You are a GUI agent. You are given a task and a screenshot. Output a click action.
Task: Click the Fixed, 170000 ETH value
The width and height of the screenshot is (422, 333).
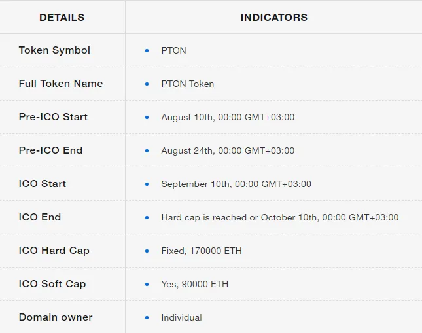(202, 251)
